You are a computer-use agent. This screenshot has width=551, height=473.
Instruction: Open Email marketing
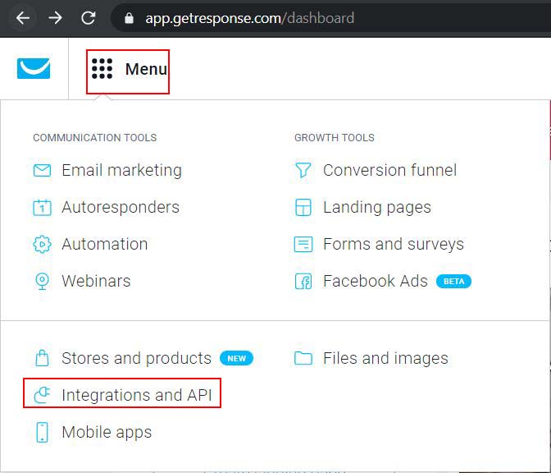point(121,170)
